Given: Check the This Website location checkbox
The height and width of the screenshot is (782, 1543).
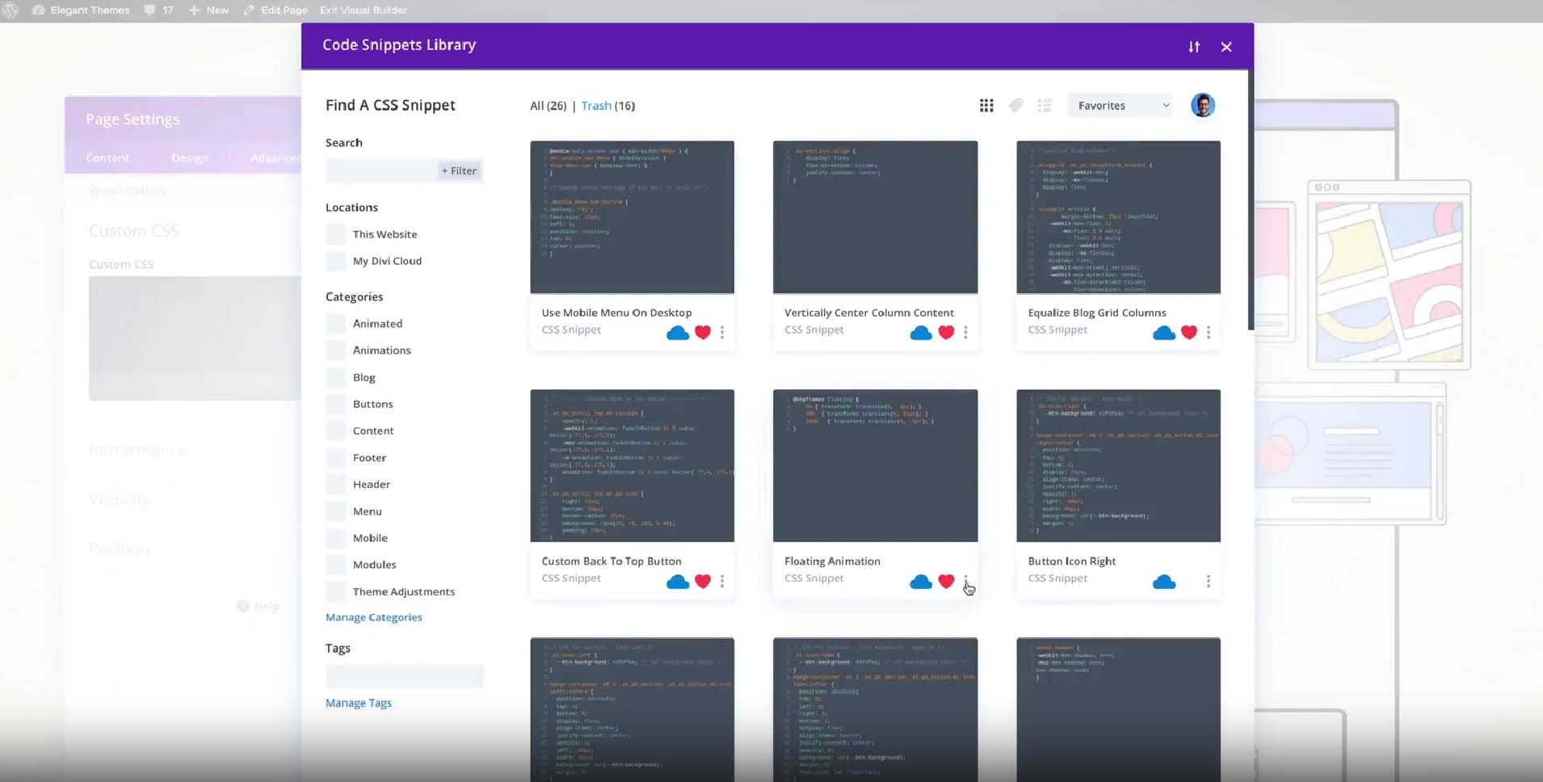Looking at the screenshot, I should pos(334,233).
